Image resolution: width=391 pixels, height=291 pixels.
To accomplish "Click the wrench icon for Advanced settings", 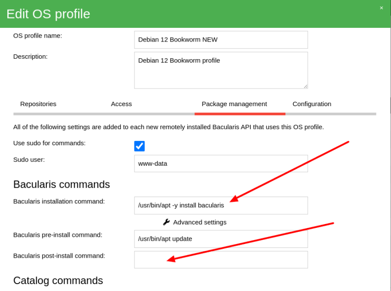I will tap(166, 222).
